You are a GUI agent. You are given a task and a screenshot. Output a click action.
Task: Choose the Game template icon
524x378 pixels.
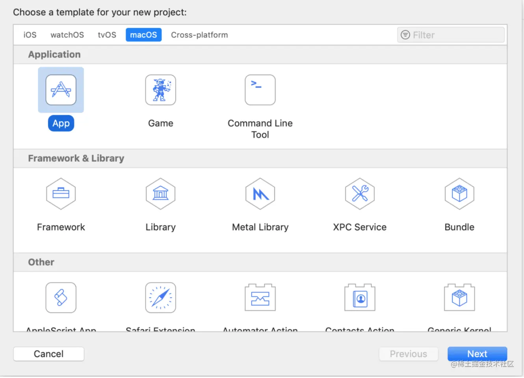pos(160,90)
